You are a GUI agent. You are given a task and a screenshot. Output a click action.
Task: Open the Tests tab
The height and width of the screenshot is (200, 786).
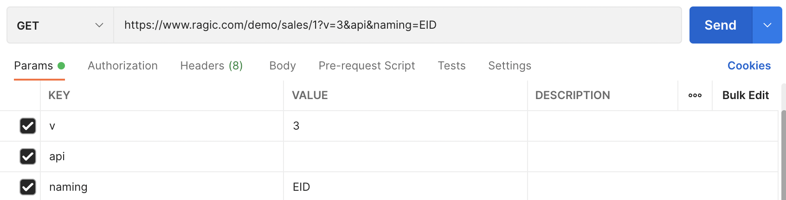click(x=451, y=66)
